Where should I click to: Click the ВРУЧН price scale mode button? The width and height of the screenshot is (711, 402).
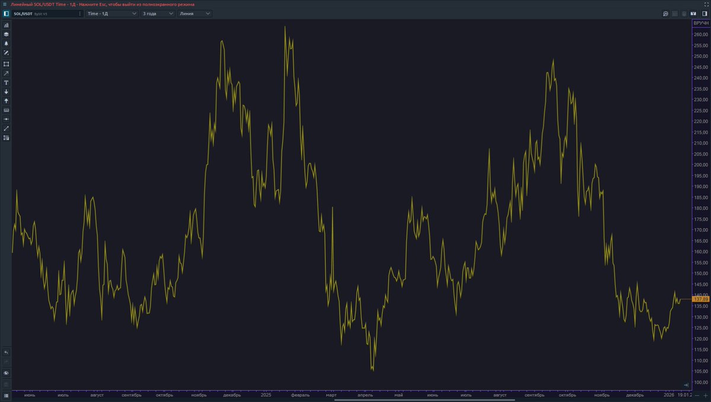click(x=701, y=22)
